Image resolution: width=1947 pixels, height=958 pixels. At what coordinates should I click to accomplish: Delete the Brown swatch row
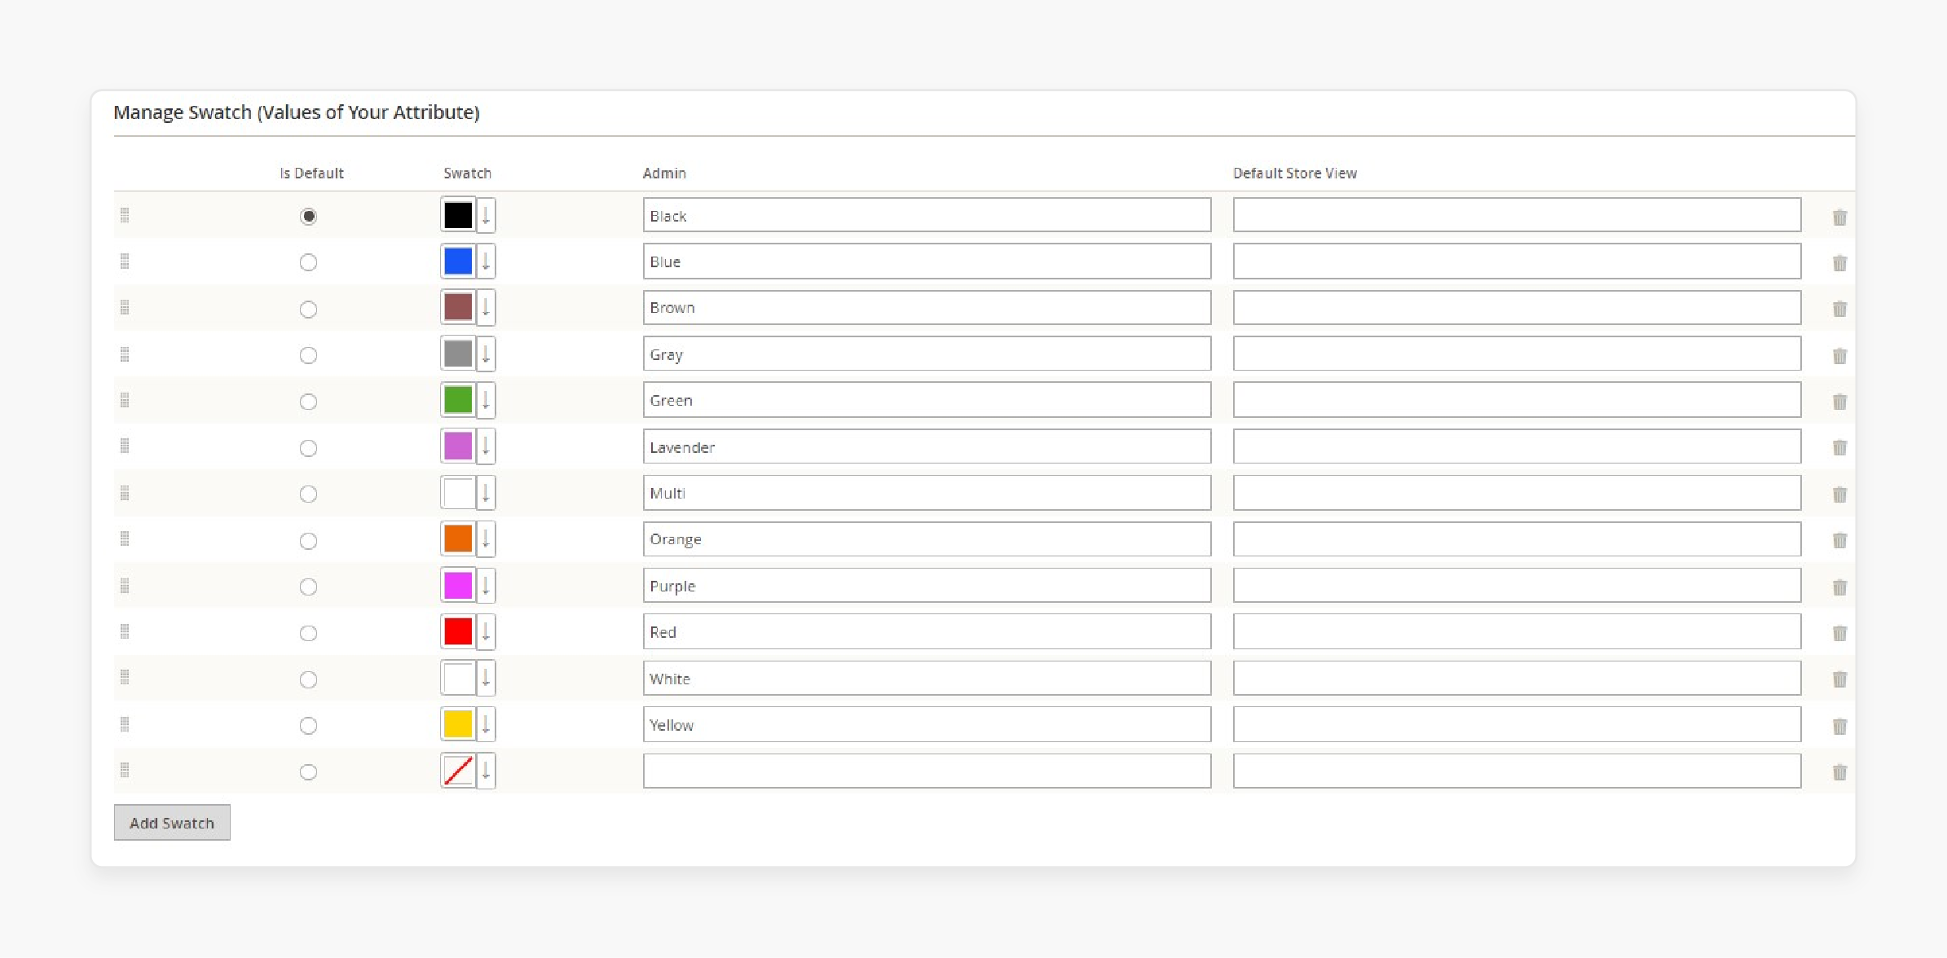tap(1839, 309)
